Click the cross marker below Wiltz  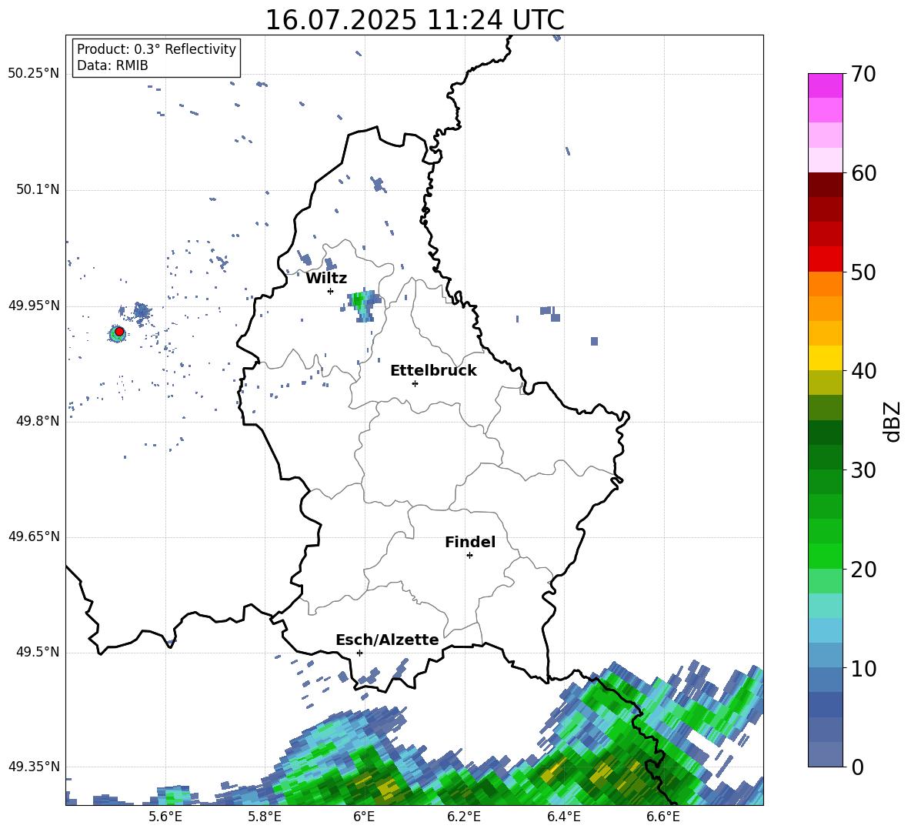point(330,291)
